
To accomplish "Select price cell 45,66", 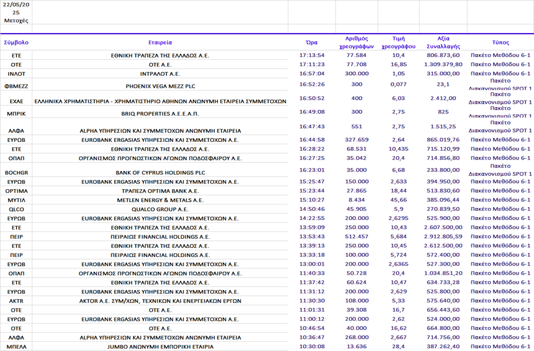I will (x=398, y=200).
